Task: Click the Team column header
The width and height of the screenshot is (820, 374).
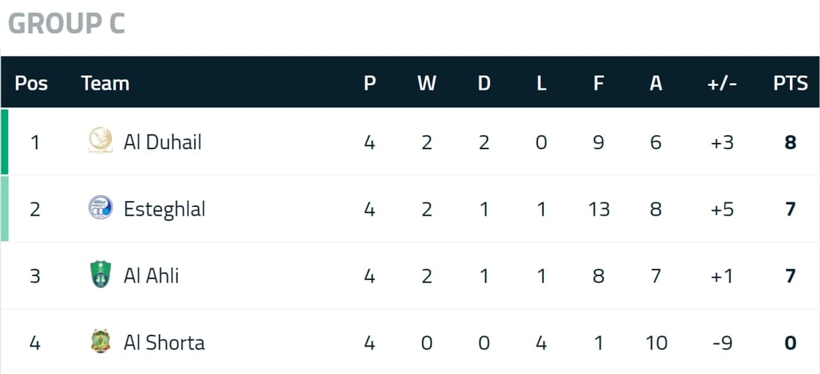Action: click(105, 83)
